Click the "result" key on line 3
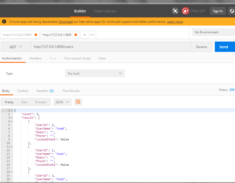Screen dimensions: 235x183 pos(28,118)
